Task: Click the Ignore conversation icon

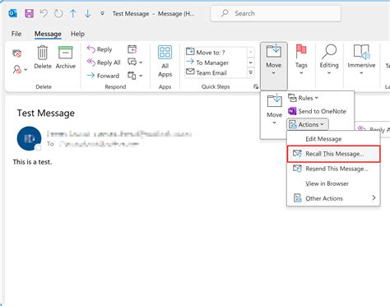Action: point(17,53)
